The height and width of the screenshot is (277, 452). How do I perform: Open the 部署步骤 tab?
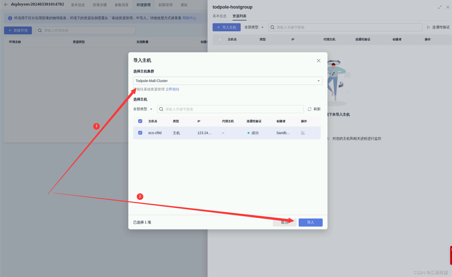click(x=100, y=5)
